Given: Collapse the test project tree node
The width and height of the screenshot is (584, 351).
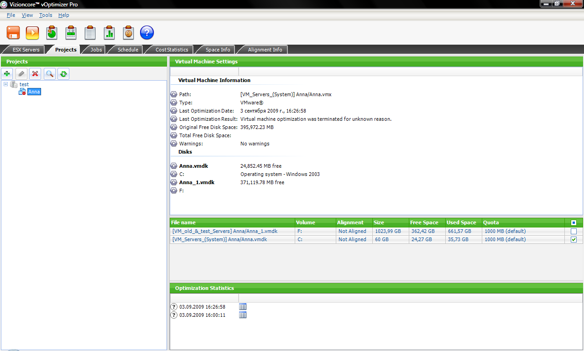Looking at the screenshot, I should coord(5,84).
